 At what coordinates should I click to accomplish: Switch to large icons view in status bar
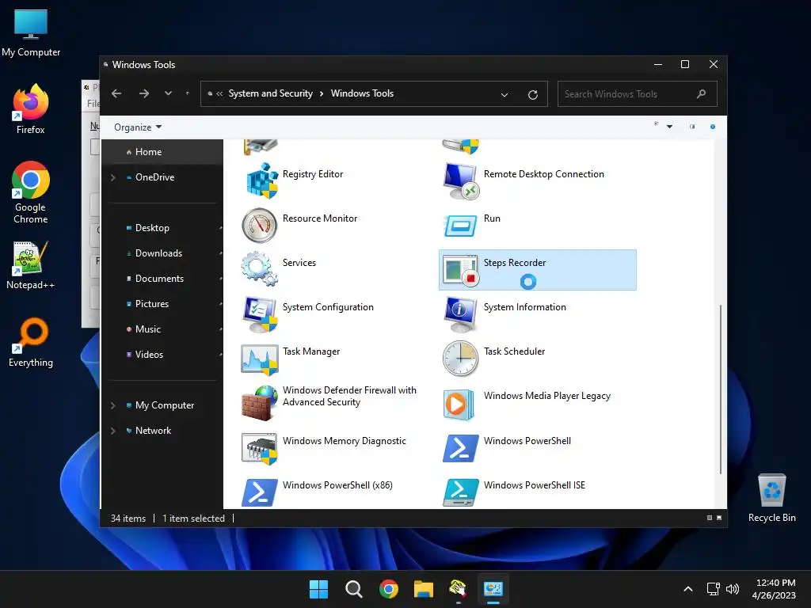719,518
